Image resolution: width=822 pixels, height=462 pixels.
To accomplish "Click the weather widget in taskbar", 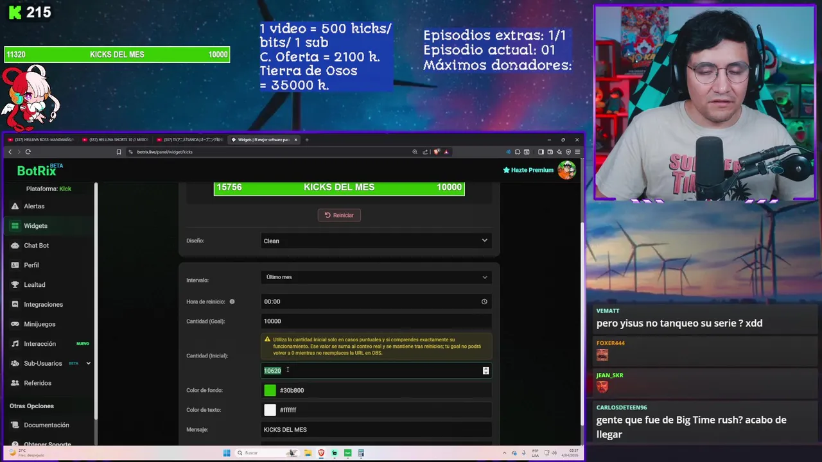I will (26, 453).
